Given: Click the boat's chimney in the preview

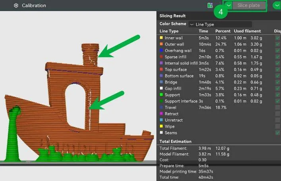Looking at the screenshot, I should [x=90, y=55].
